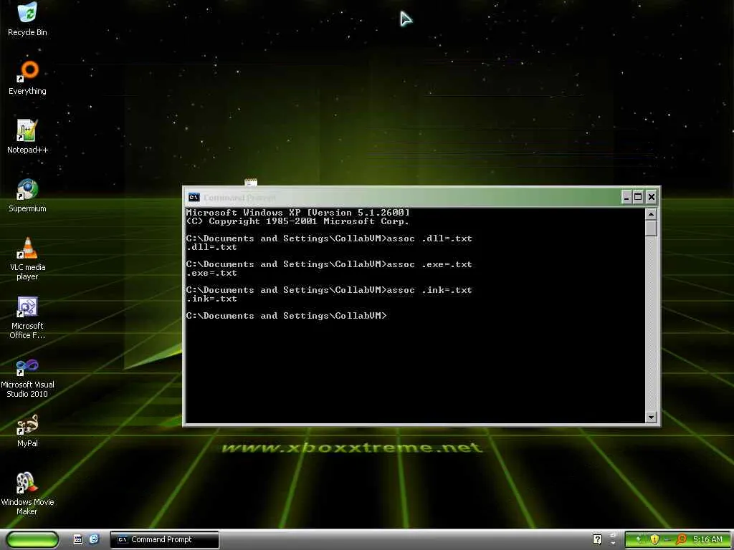This screenshot has width=734, height=550.
Task: Open the security shield tray icon
Action: coord(654,540)
